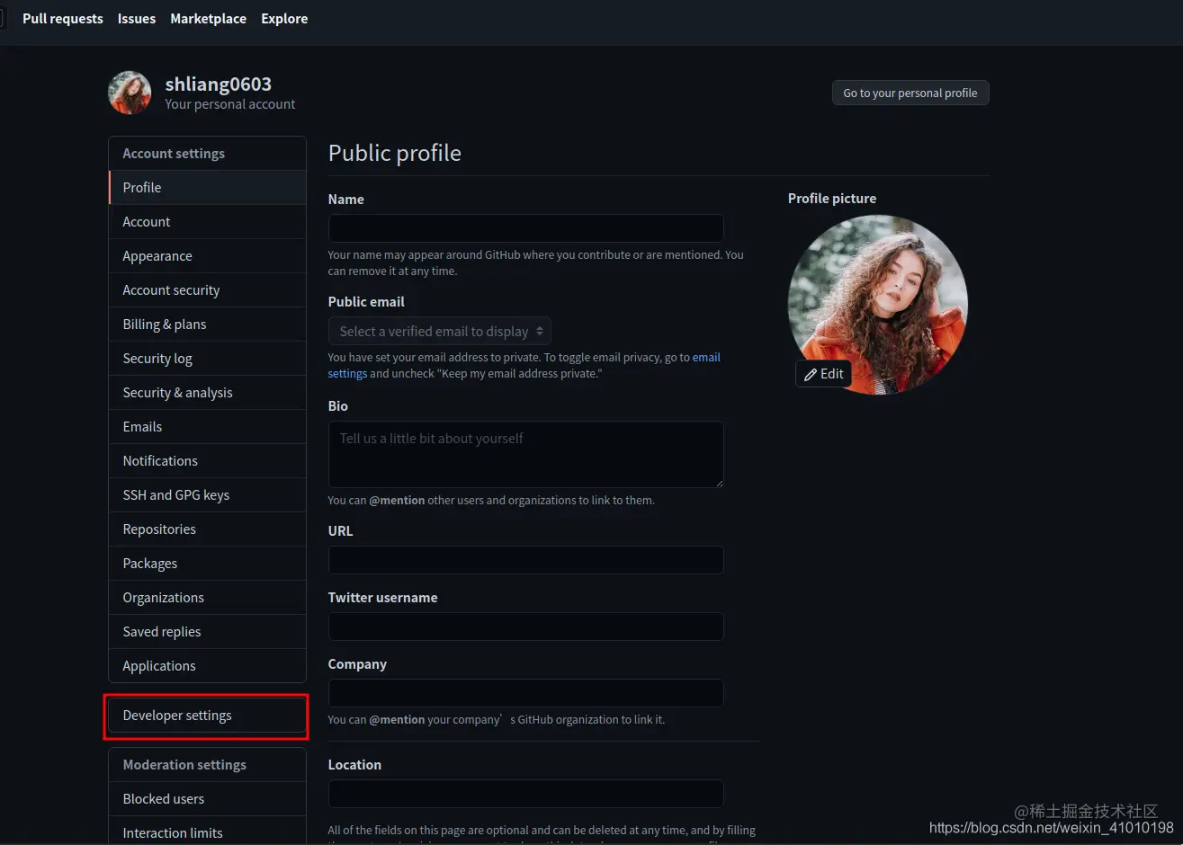Open Account security settings

(207, 289)
